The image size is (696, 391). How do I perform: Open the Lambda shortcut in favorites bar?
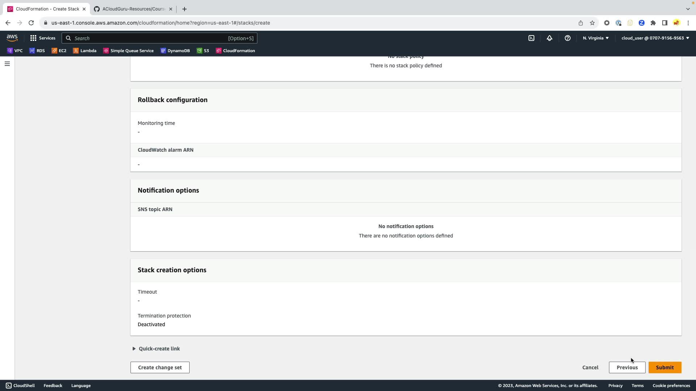(x=85, y=51)
